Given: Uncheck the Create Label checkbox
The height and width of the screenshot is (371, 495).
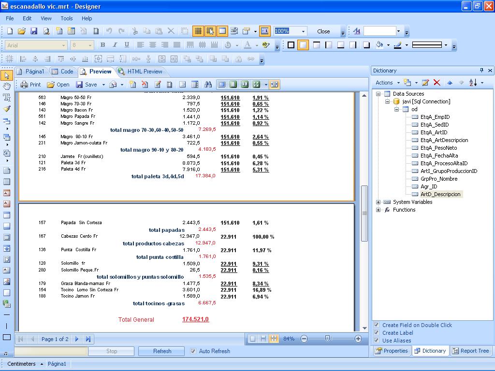Looking at the screenshot, I should [376, 332].
